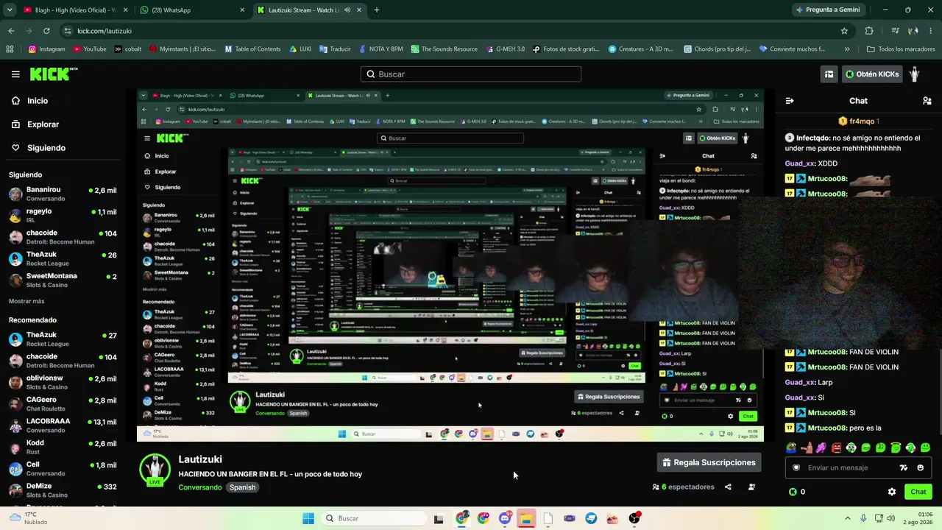This screenshot has height=530, width=942.
Task: Open the 'Conversando' category link
Action: pos(199,487)
